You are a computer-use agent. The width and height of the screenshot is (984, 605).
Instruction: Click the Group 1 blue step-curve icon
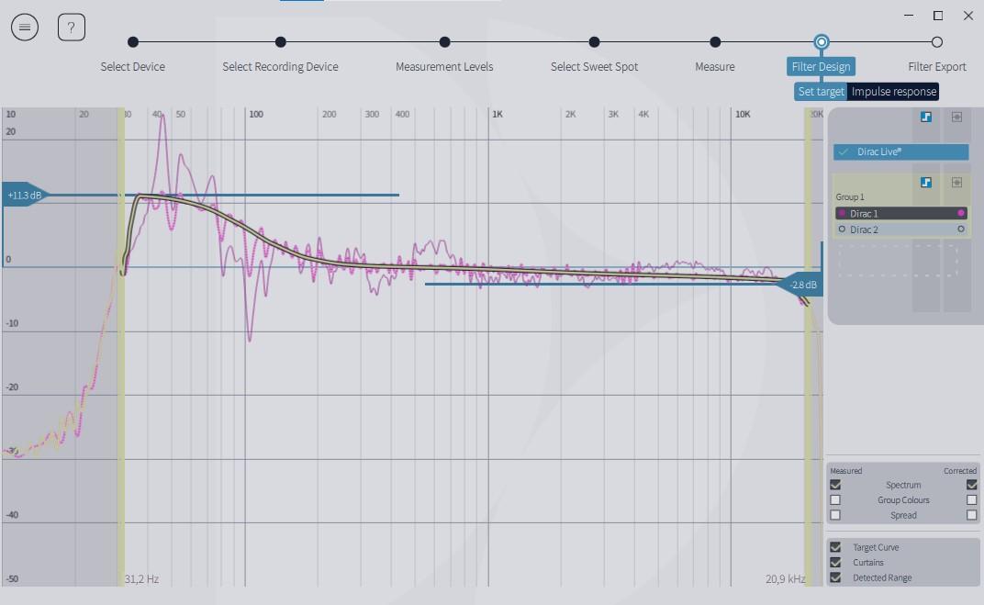click(927, 183)
